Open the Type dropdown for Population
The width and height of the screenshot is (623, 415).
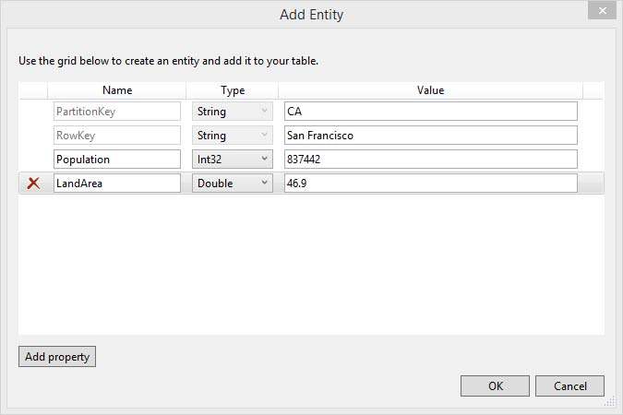click(233, 160)
